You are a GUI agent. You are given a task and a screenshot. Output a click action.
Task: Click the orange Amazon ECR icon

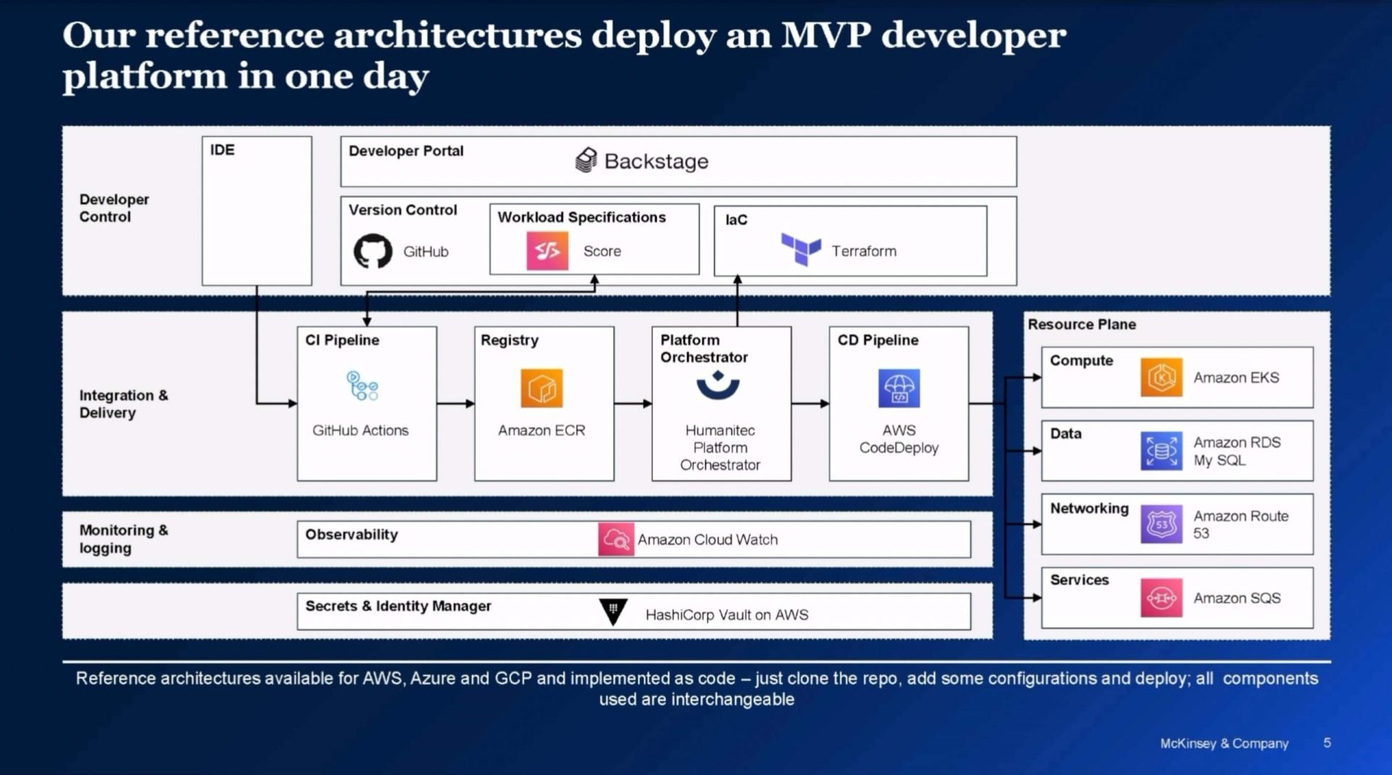[541, 388]
